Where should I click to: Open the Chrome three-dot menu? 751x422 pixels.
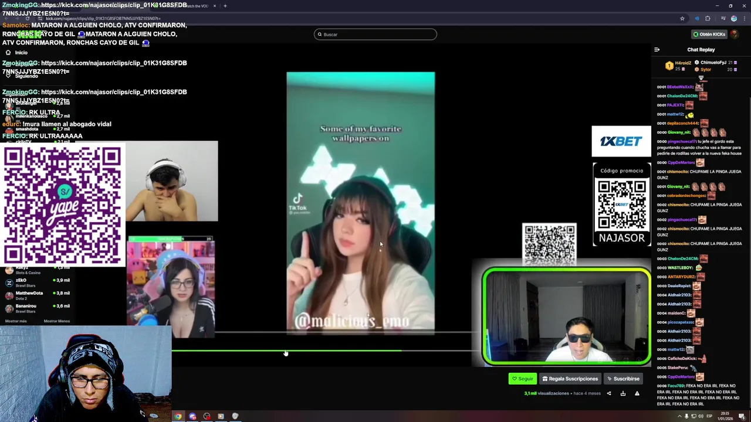(x=744, y=19)
